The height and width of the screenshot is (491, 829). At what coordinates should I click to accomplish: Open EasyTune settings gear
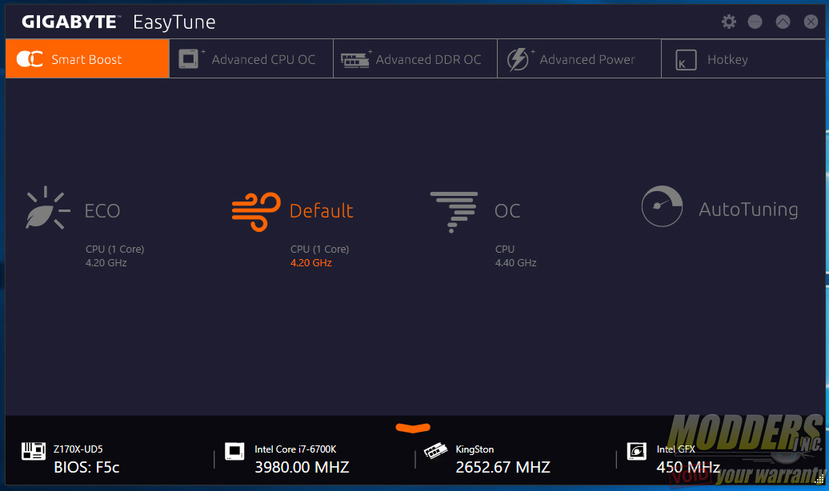point(729,22)
